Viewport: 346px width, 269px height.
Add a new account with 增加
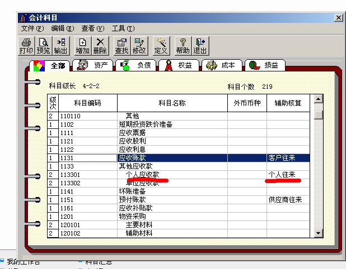point(83,46)
